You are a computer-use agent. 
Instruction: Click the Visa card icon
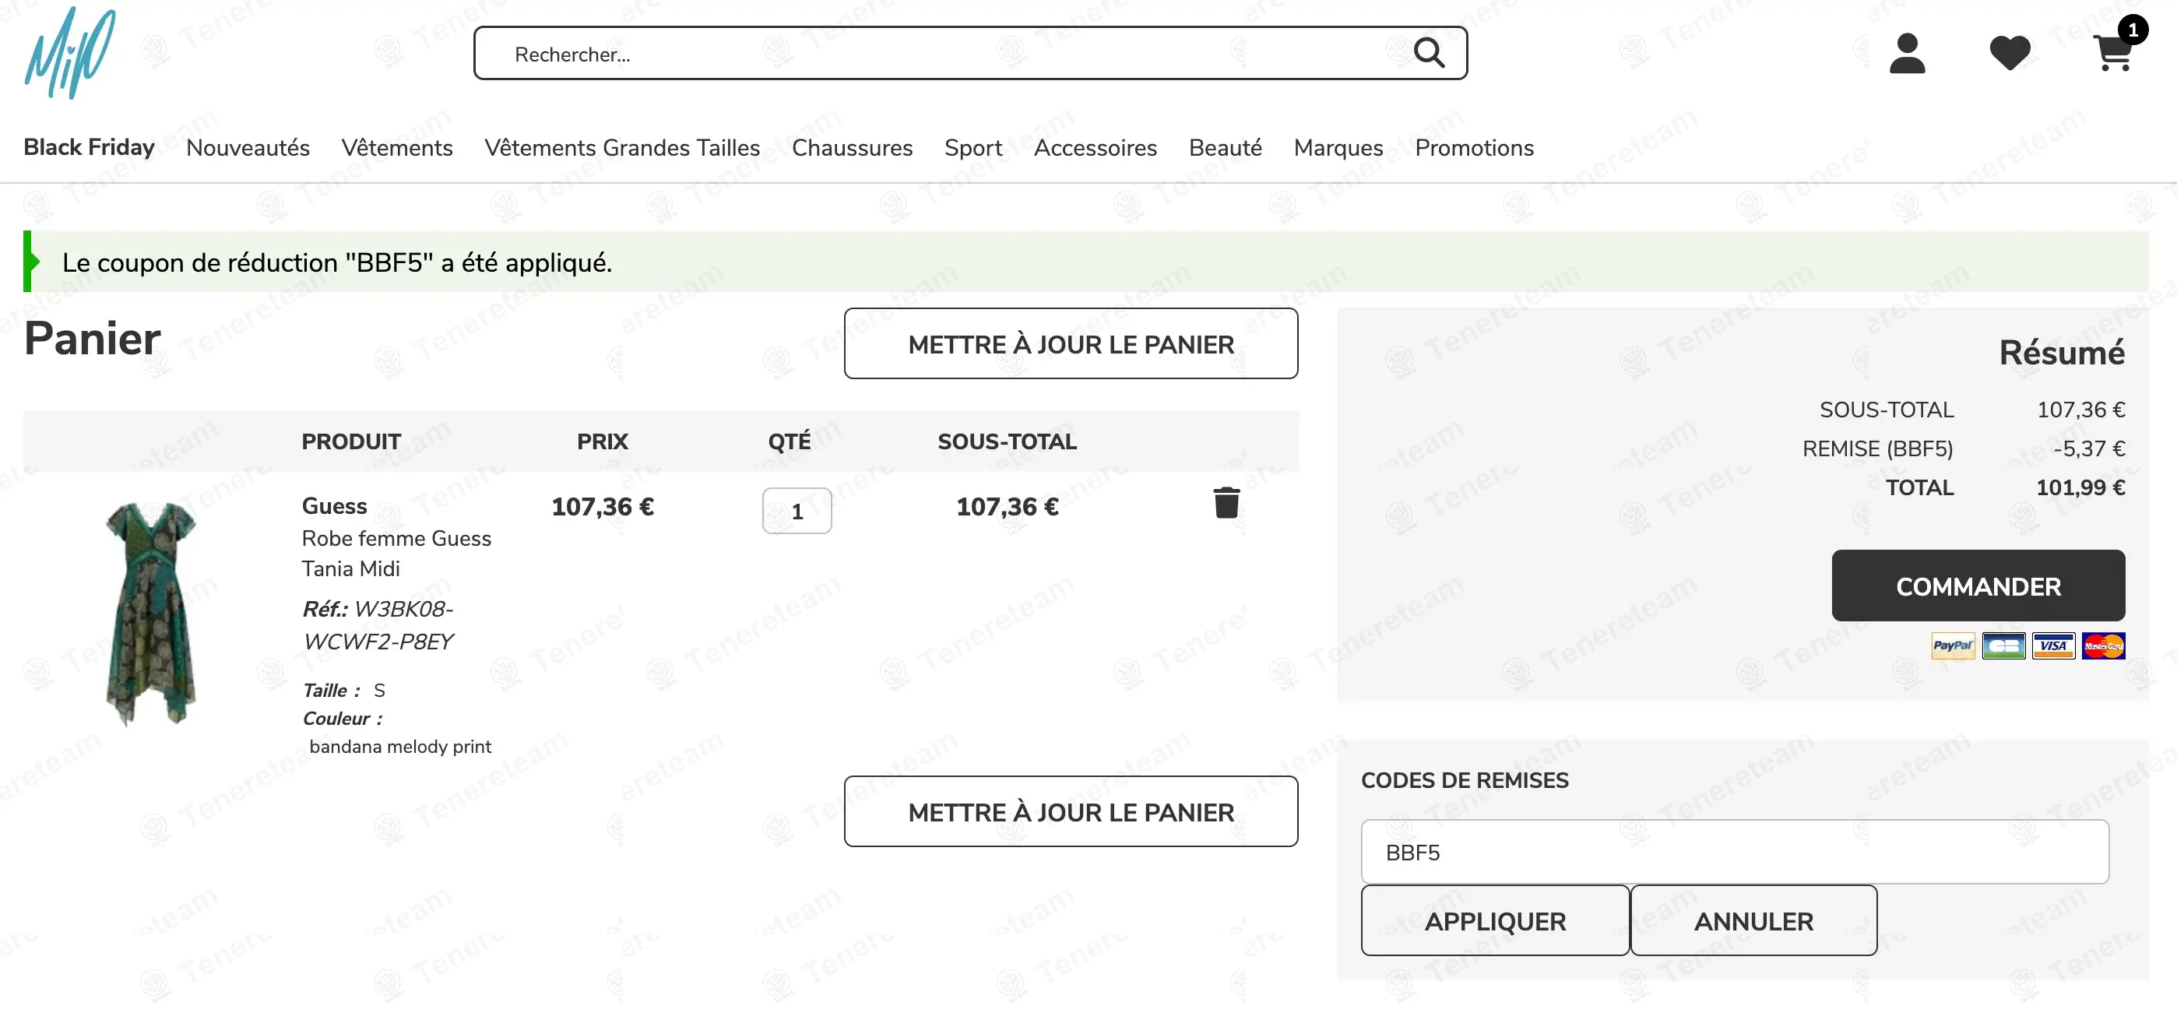[x=2052, y=646]
